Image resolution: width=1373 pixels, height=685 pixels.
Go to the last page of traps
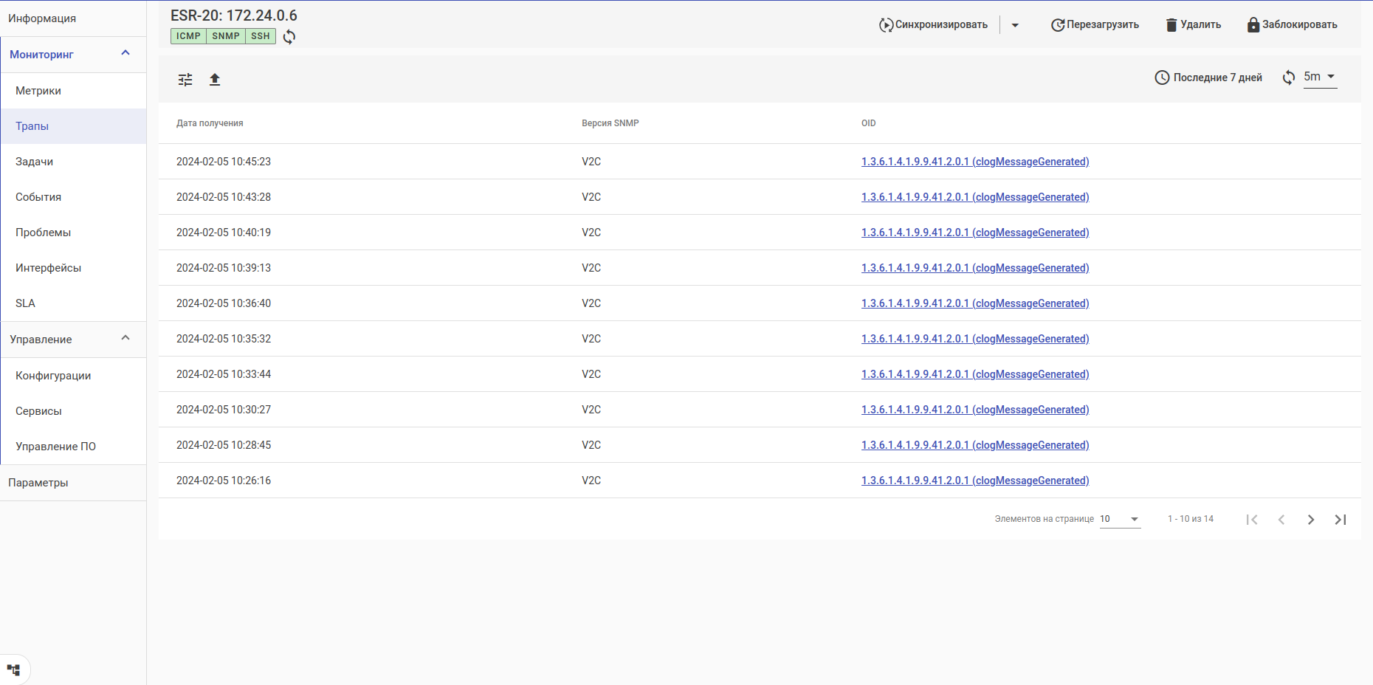click(x=1341, y=520)
